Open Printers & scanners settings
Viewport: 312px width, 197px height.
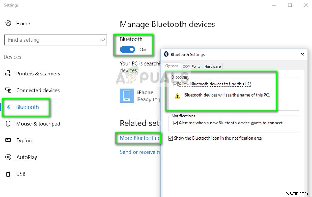[38, 74]
